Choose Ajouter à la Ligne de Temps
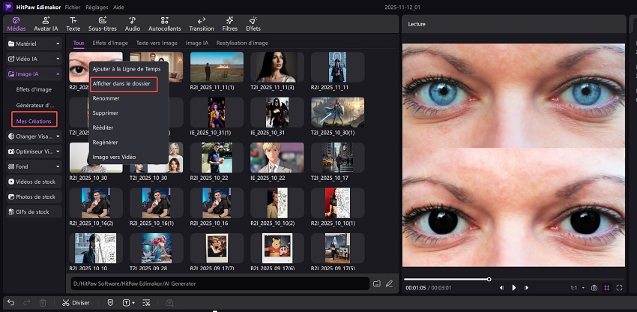Screen dimensions: 637x312 coord(127,69)
